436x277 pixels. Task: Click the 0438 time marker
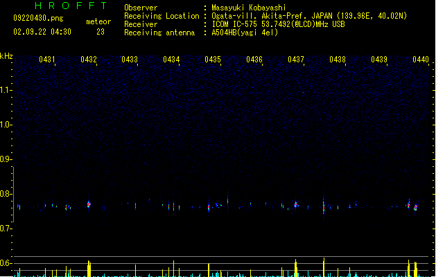[x=338, y=60]
